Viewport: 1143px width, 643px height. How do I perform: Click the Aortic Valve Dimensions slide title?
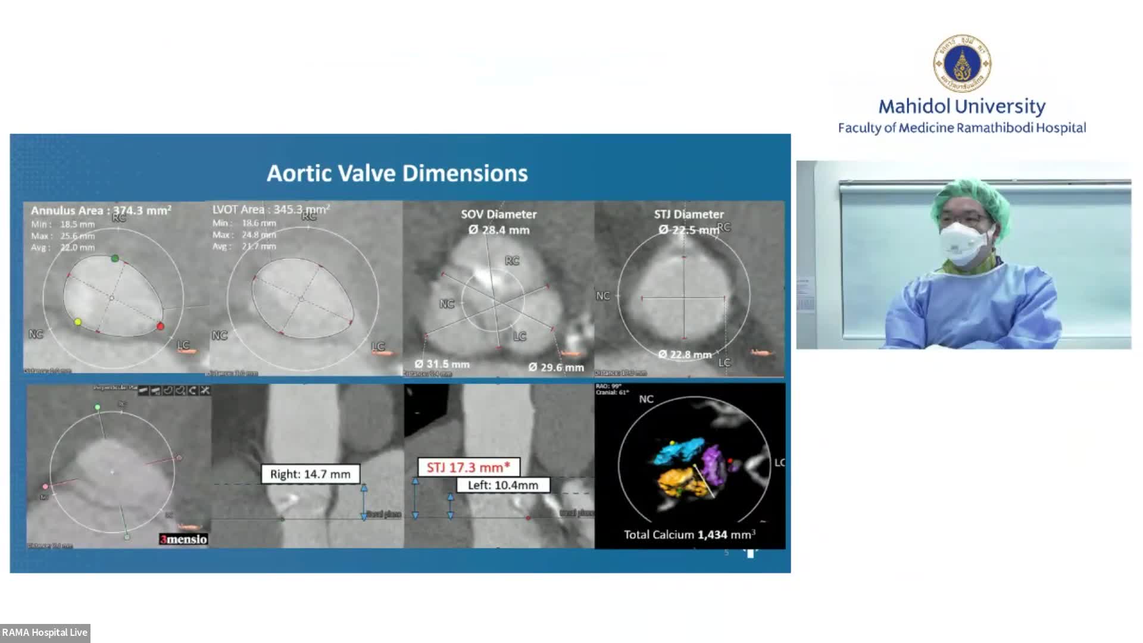coord(397,173)
